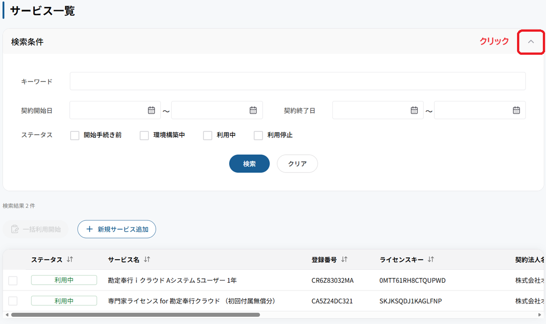Viewport: 546px width, 324px height.
Task: Click the 契約開始日 to-date field
Action: [x=217, y=110]
